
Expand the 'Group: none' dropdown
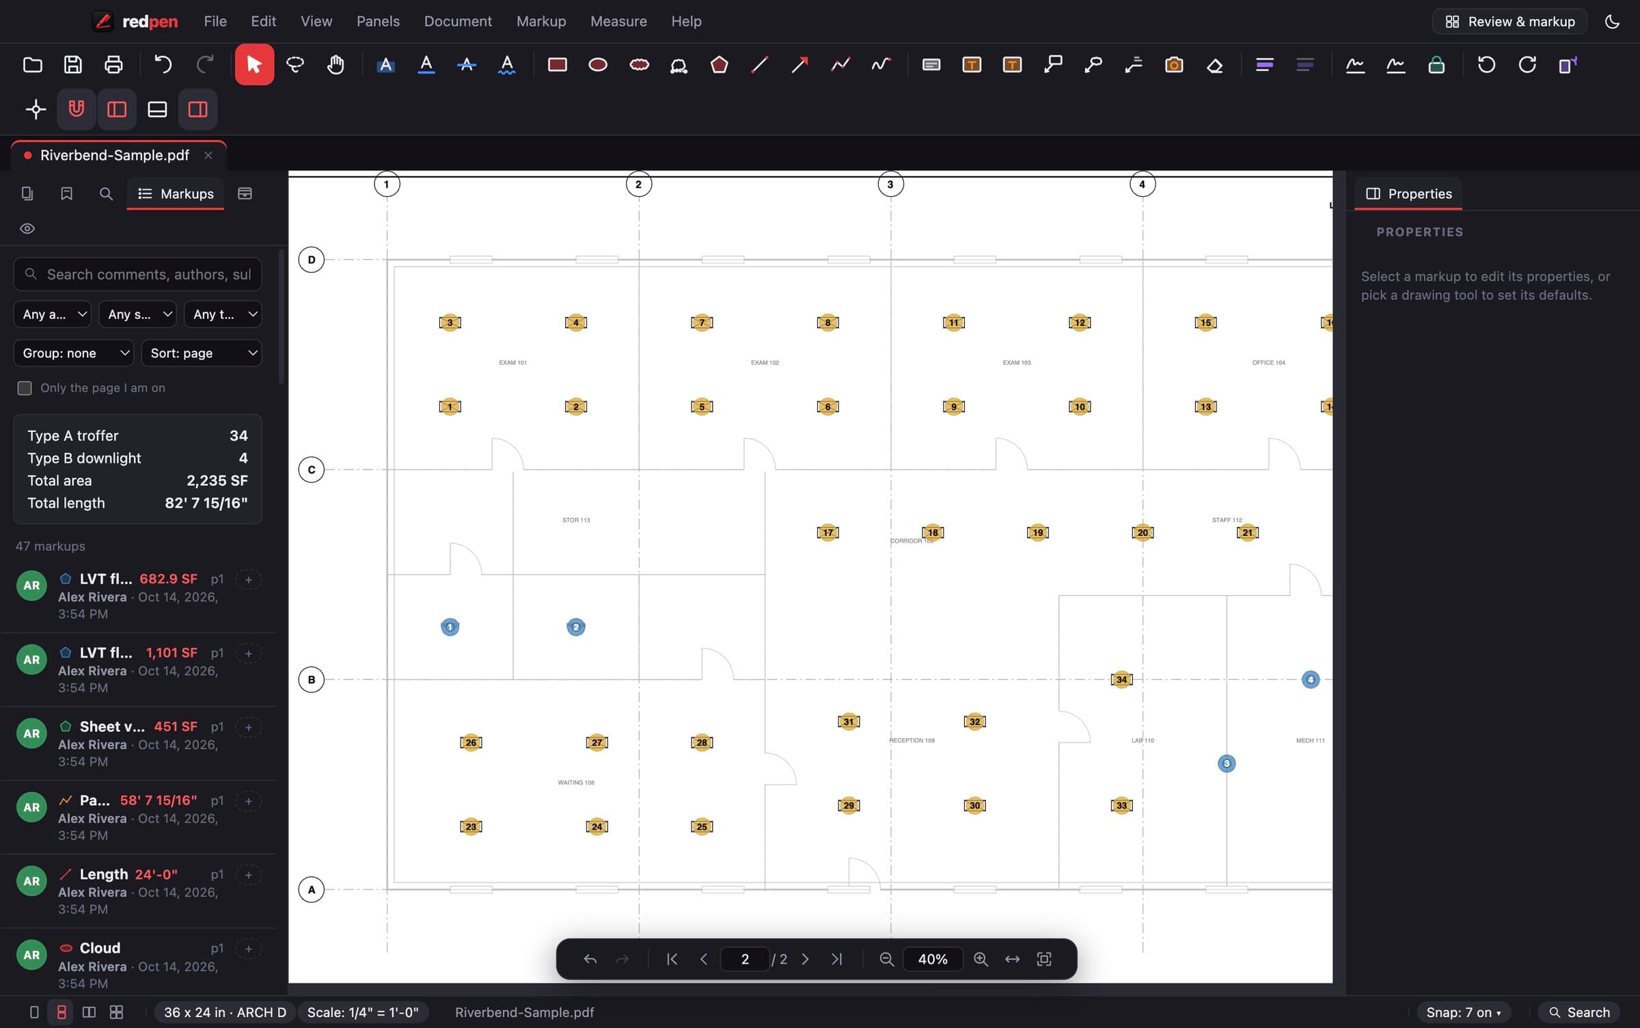(x=74, y=353)
